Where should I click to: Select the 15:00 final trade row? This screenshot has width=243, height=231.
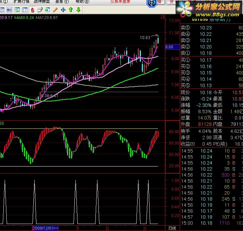(212, 223)
